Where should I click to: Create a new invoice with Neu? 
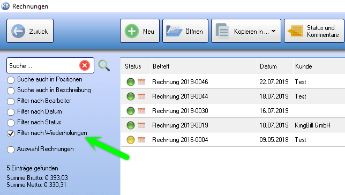140,31
